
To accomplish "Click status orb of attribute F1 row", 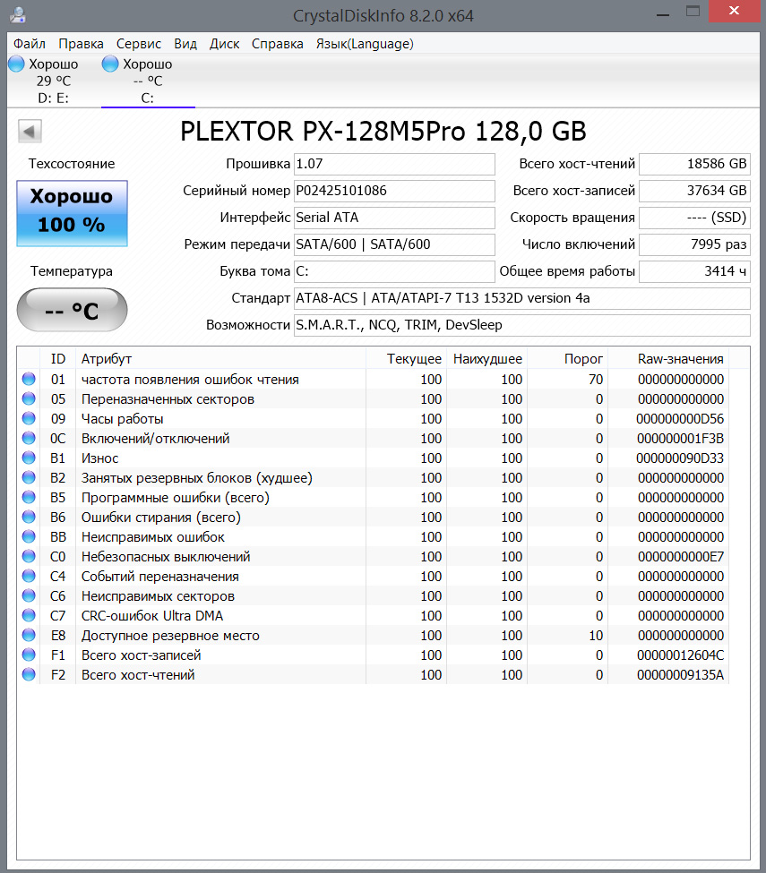I will (x=29, y=655).
